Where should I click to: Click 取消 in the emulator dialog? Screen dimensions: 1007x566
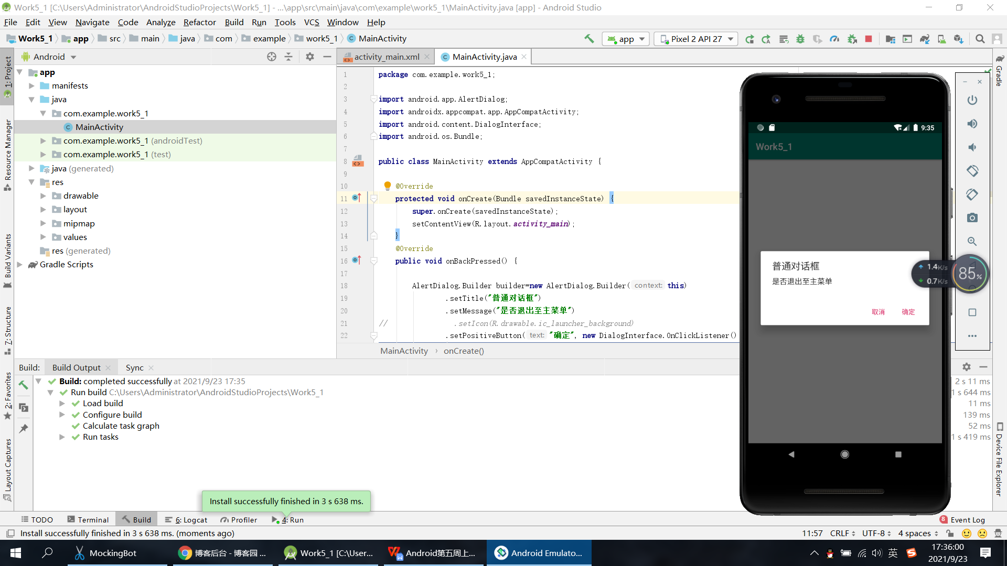tap(878, 312)
